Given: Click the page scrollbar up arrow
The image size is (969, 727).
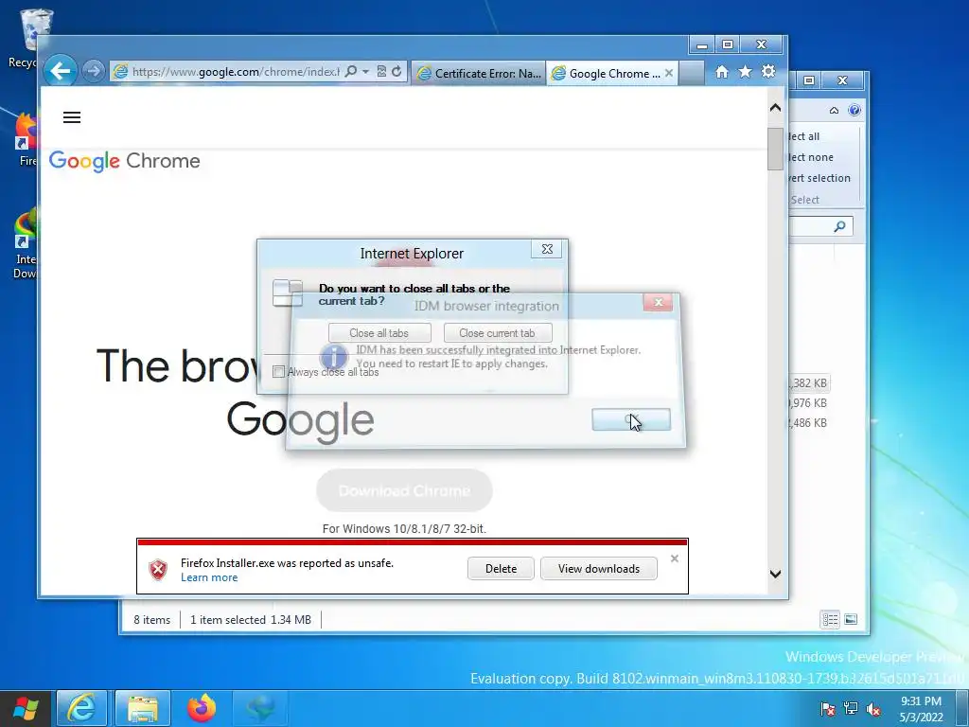Looking at the screenshot, I should point(776,108).
